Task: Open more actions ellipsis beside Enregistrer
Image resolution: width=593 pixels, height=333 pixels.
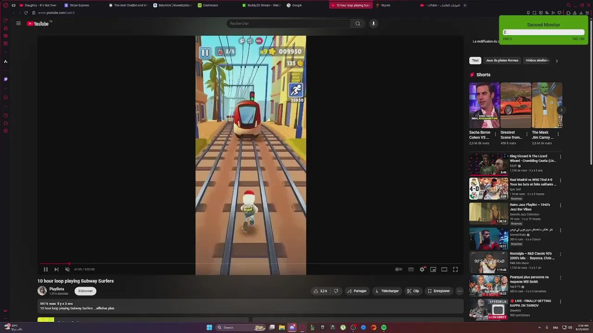Action: (x=459, y=291)
